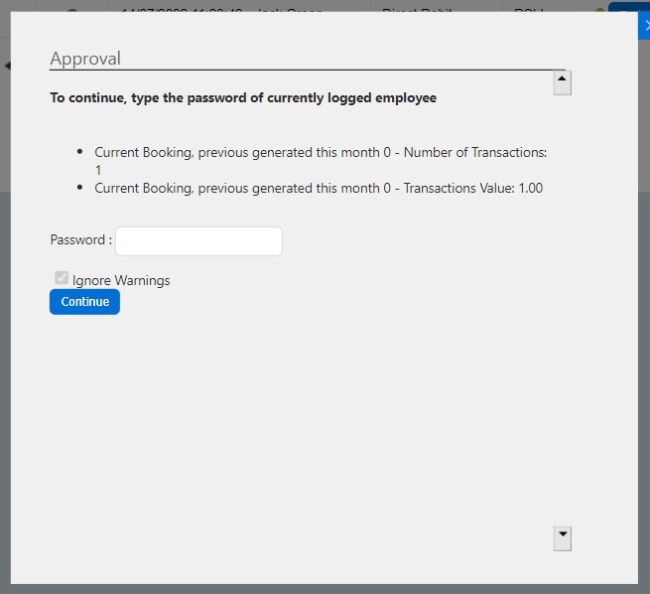Click the scroll down arrow in the Approval dialog
650x594 pixels.
click(562, 537)
